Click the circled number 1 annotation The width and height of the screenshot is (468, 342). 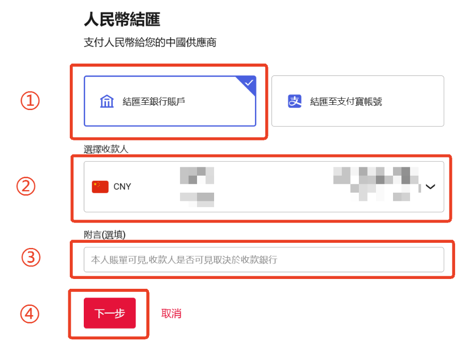(30, 101)
